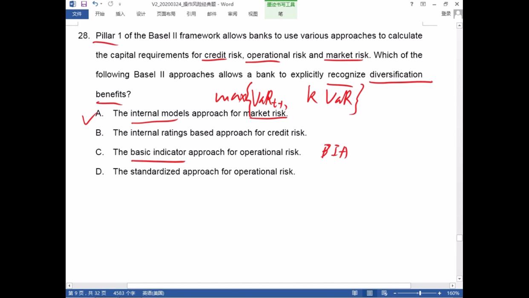Screen dimensions: 529x298
Task: Click page count '第 9 页，共 32 页' in status bar
Action: pyautogui.click(x=87, y=293)
